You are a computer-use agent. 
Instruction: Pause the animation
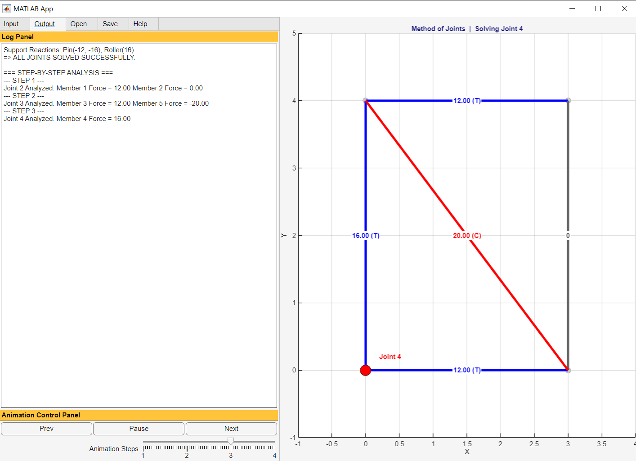click(139, 429)
